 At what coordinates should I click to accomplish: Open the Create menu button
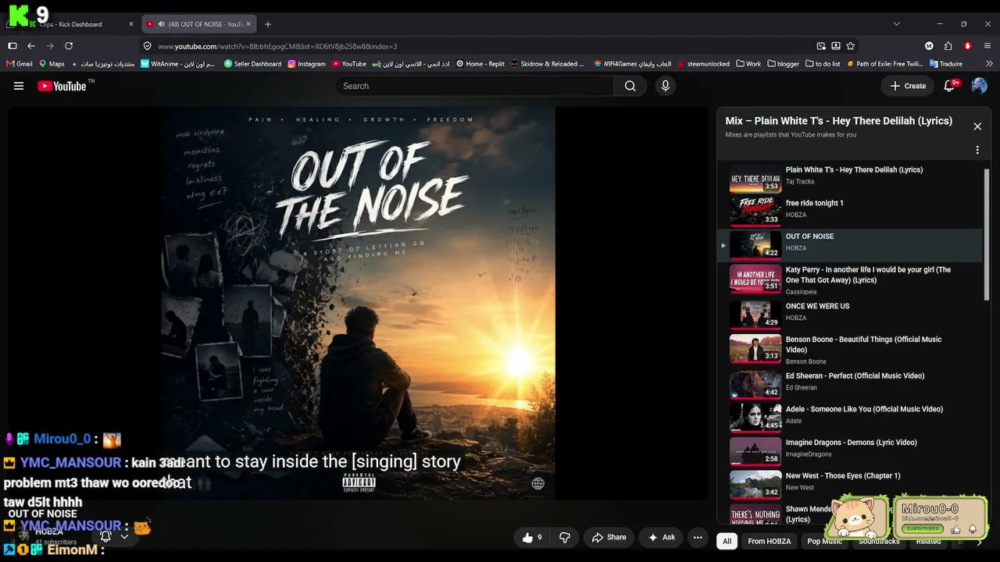point(908,86)
